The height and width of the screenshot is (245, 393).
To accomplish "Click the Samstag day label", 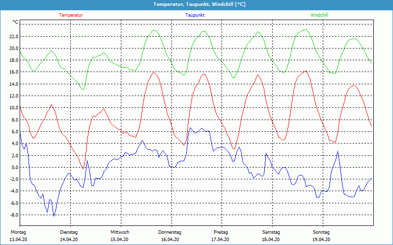I will coord(271,232).
